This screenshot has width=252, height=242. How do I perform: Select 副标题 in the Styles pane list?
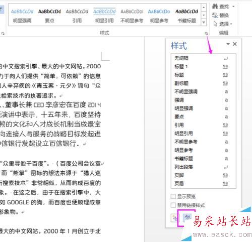(x=203, y=83)
